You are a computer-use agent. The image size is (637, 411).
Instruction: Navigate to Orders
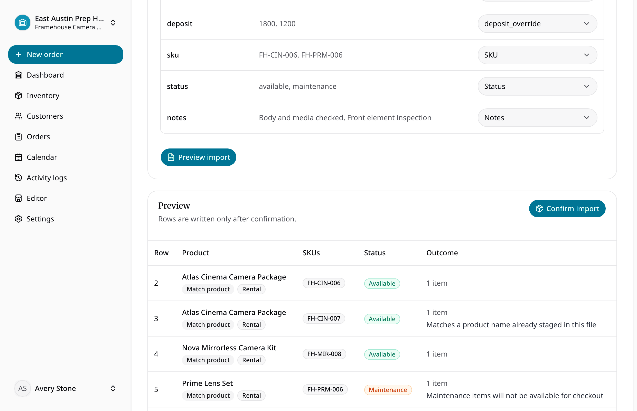[66, 137]
